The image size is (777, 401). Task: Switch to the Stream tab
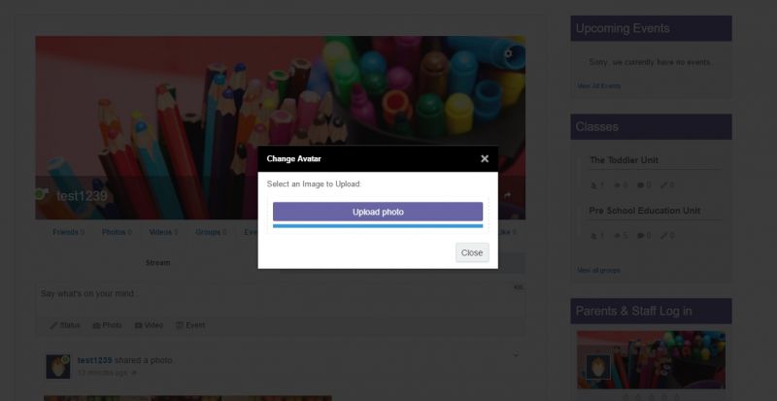pyautogui.click(x=157, y=263)
